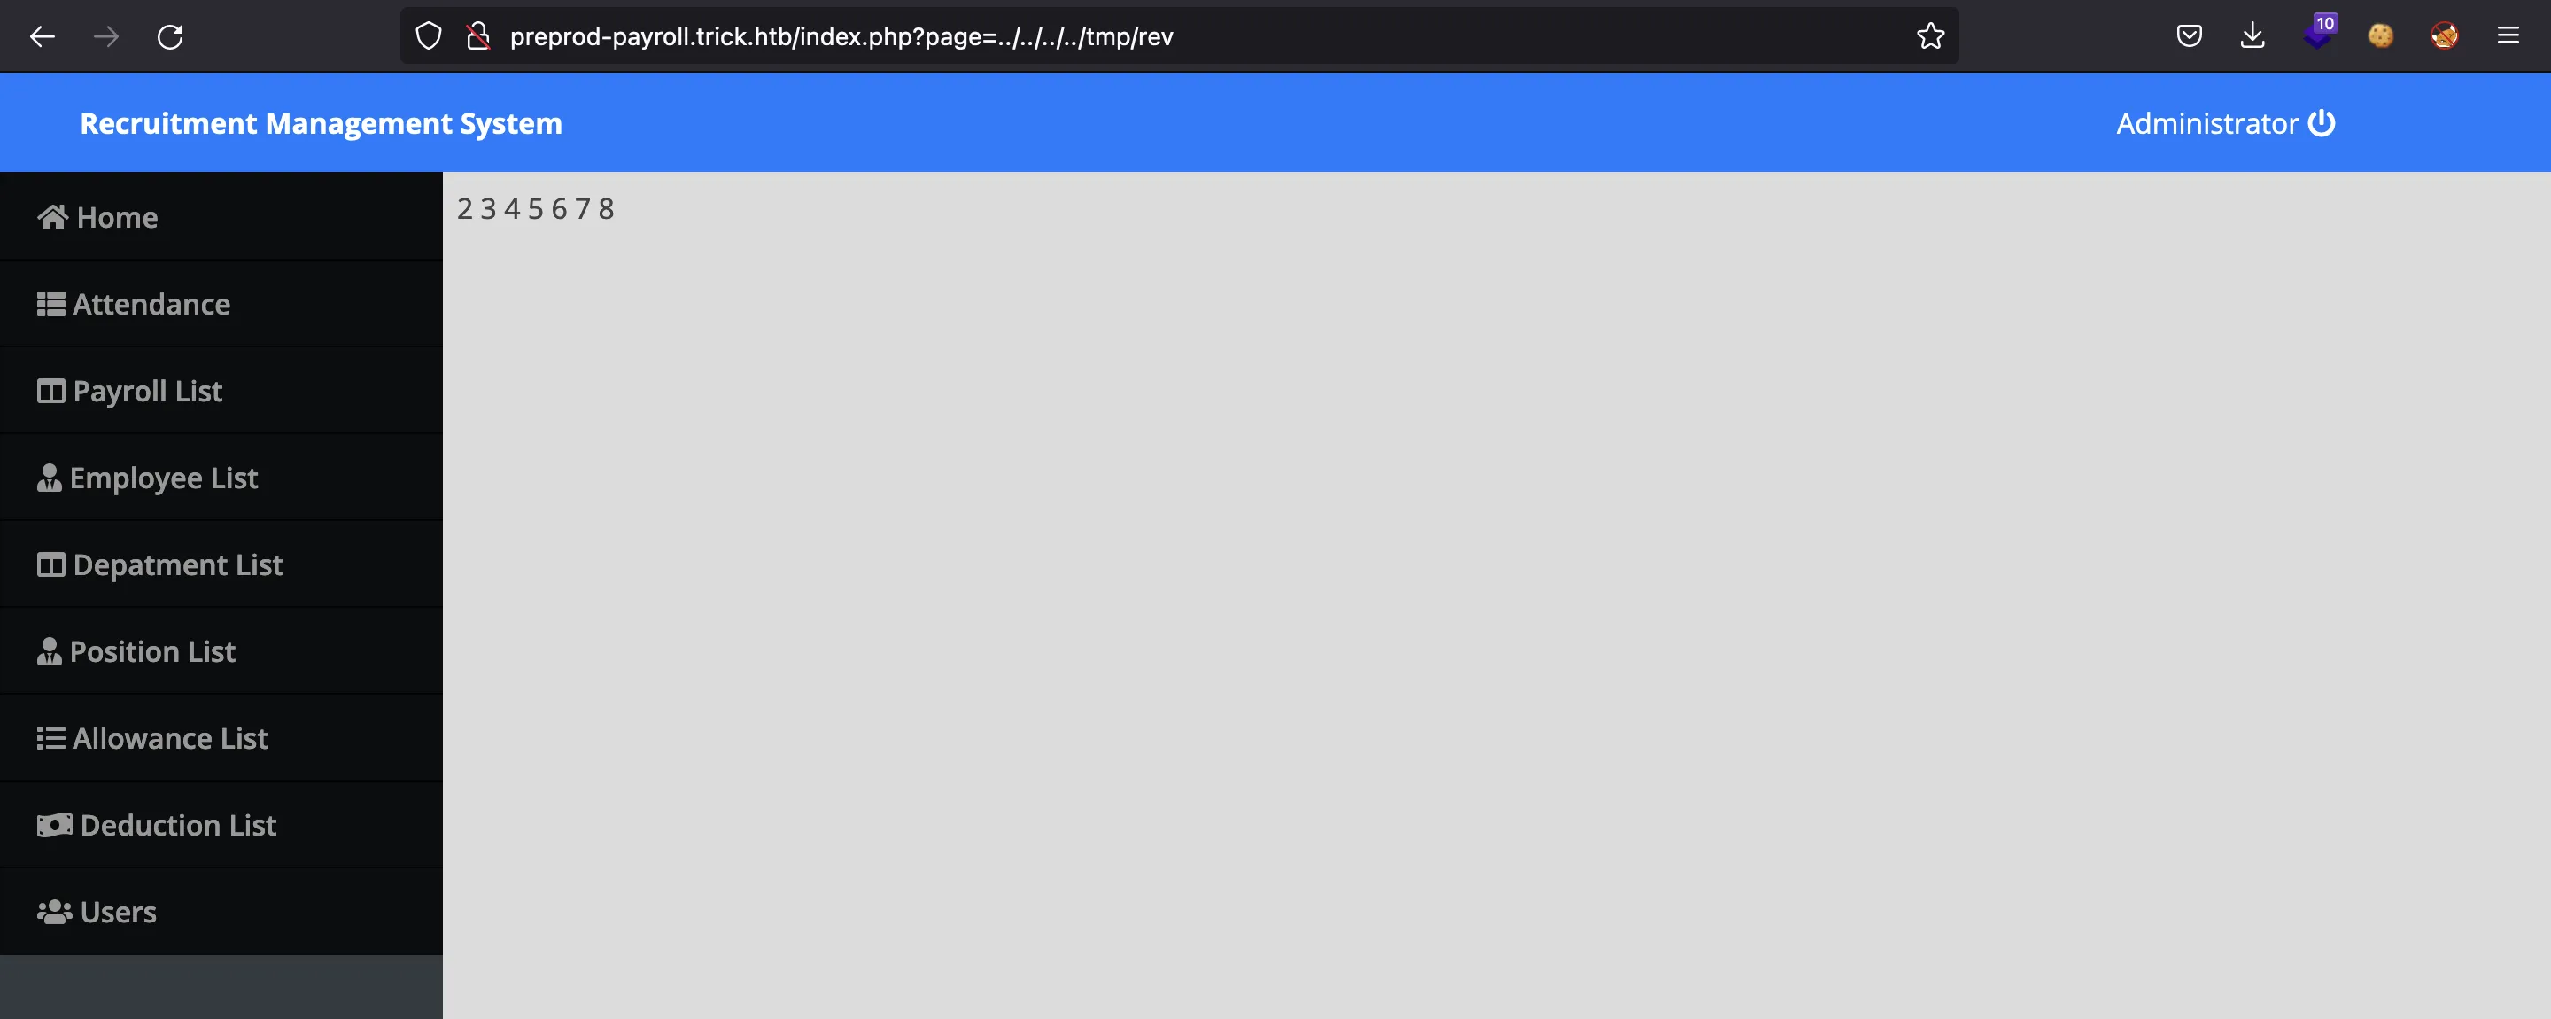This screenshot has width=2551, height=1019.
Task: Click the Attendance sidebar icon
Action: 49,303
